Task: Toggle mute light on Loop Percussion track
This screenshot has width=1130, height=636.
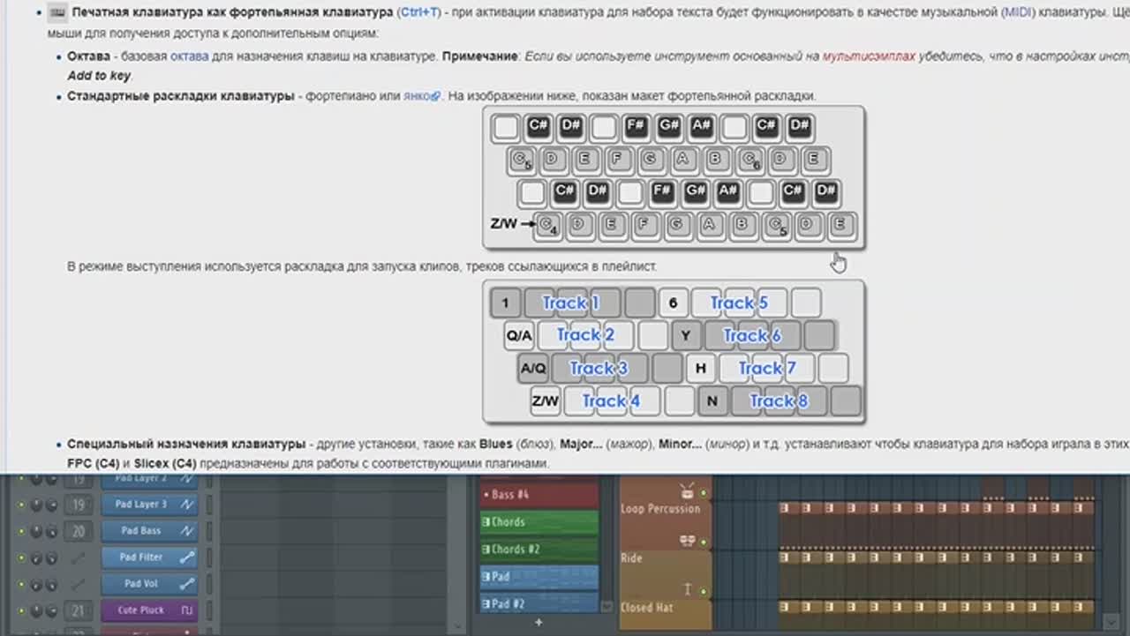Action: pos(704,494)
